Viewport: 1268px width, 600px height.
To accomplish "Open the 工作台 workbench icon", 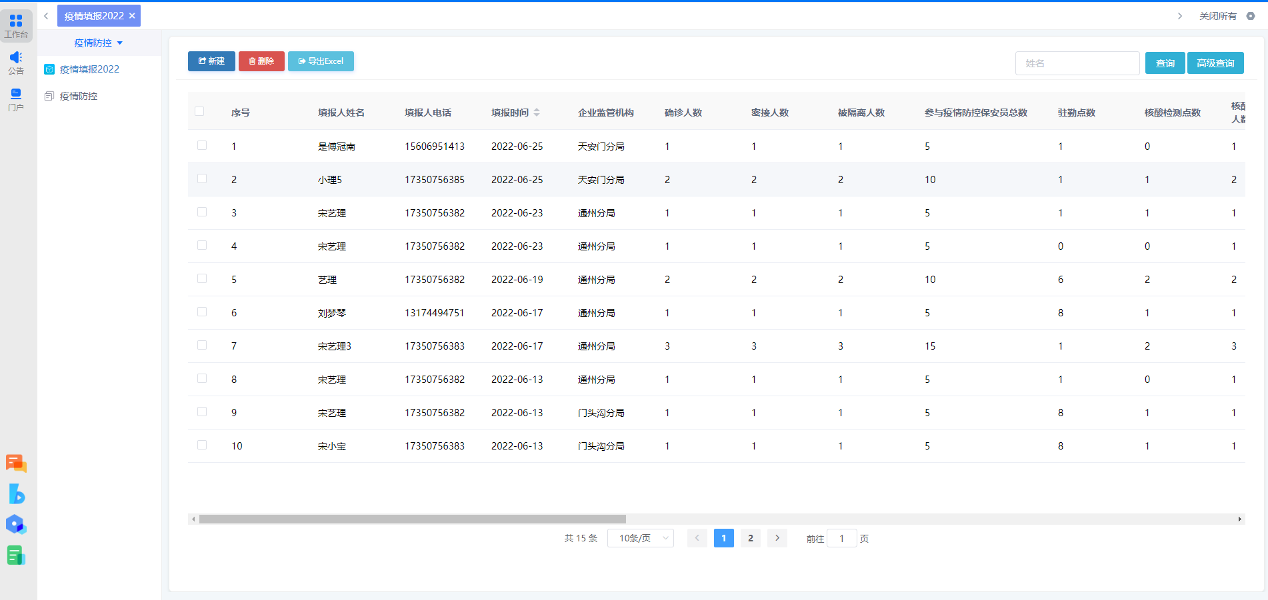I will (x=16, y=26).
